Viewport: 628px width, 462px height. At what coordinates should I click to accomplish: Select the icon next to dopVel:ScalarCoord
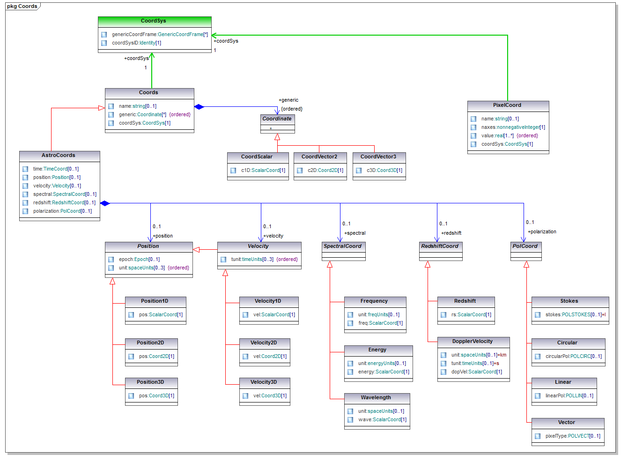pos(443,372)
